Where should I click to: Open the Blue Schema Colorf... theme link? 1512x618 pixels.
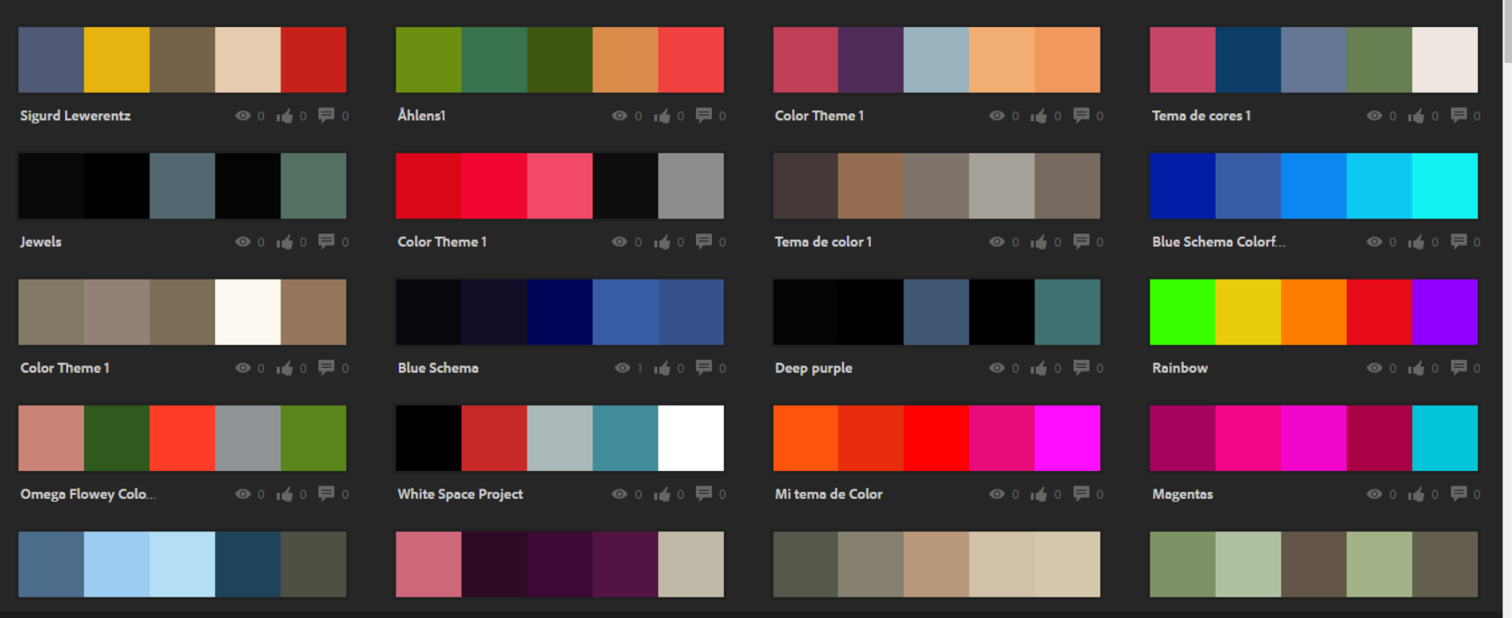point(1218,241)
